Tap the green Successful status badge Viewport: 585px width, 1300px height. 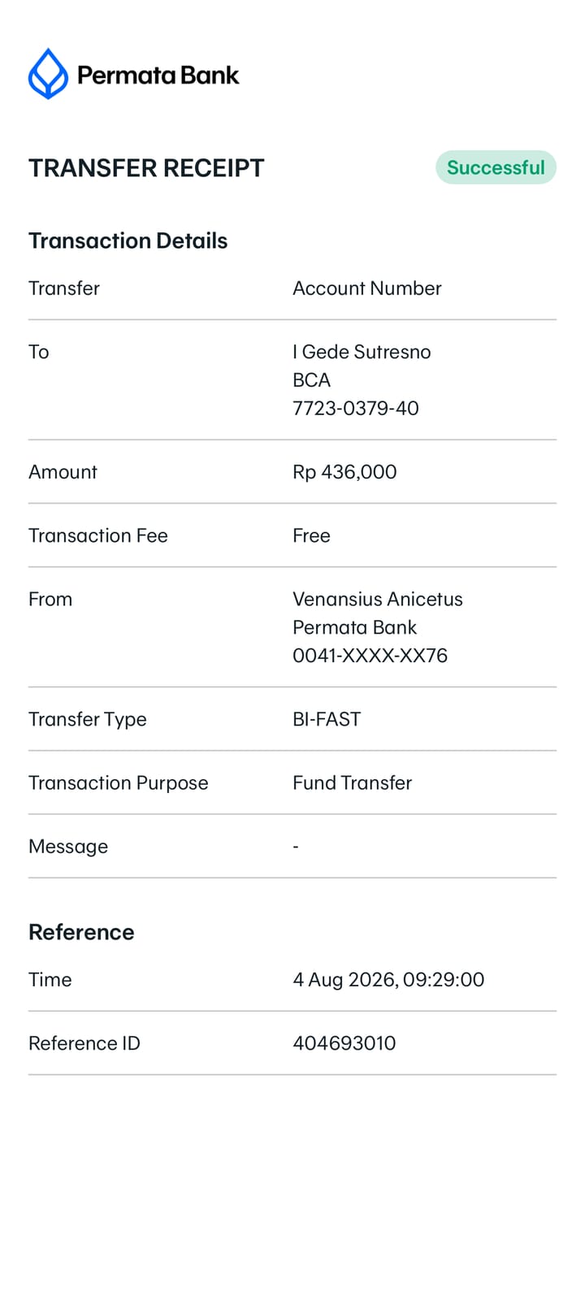click(x=496, y=167)
